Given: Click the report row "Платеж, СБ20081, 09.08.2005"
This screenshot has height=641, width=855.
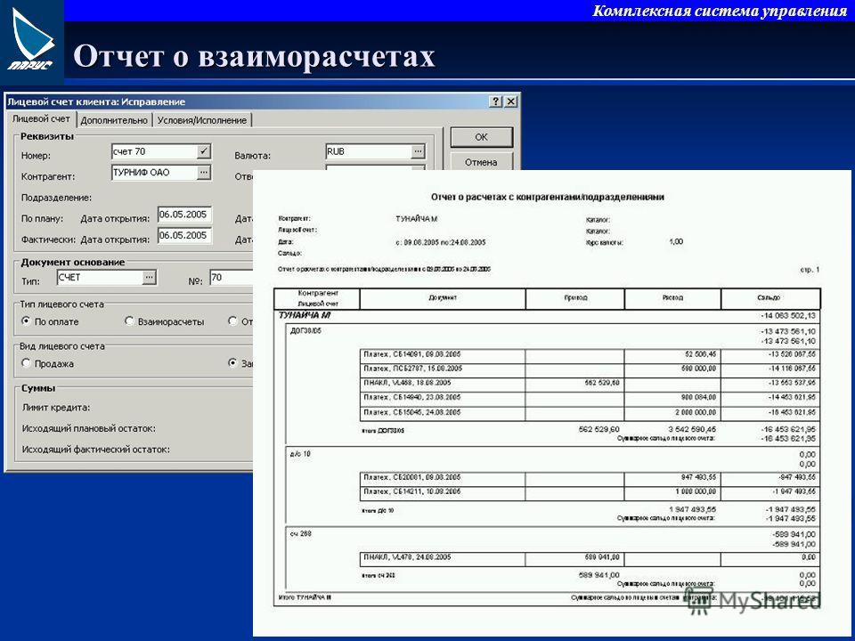Looking at the screenshot, I should tap(590, 478).
